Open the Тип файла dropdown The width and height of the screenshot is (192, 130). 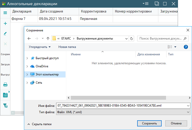(123, 112)
